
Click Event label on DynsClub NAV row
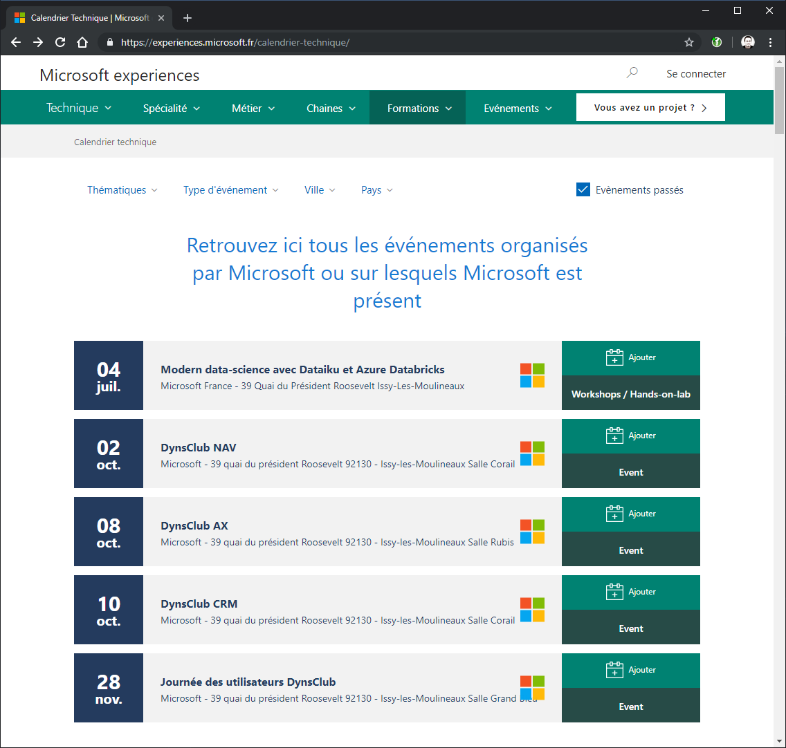[x=630, y=472]
